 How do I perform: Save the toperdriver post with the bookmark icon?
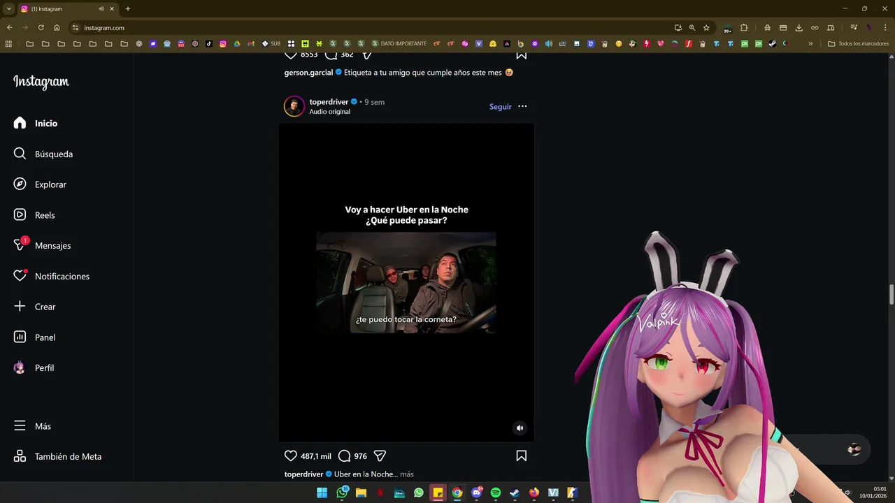tap(521, 455)
